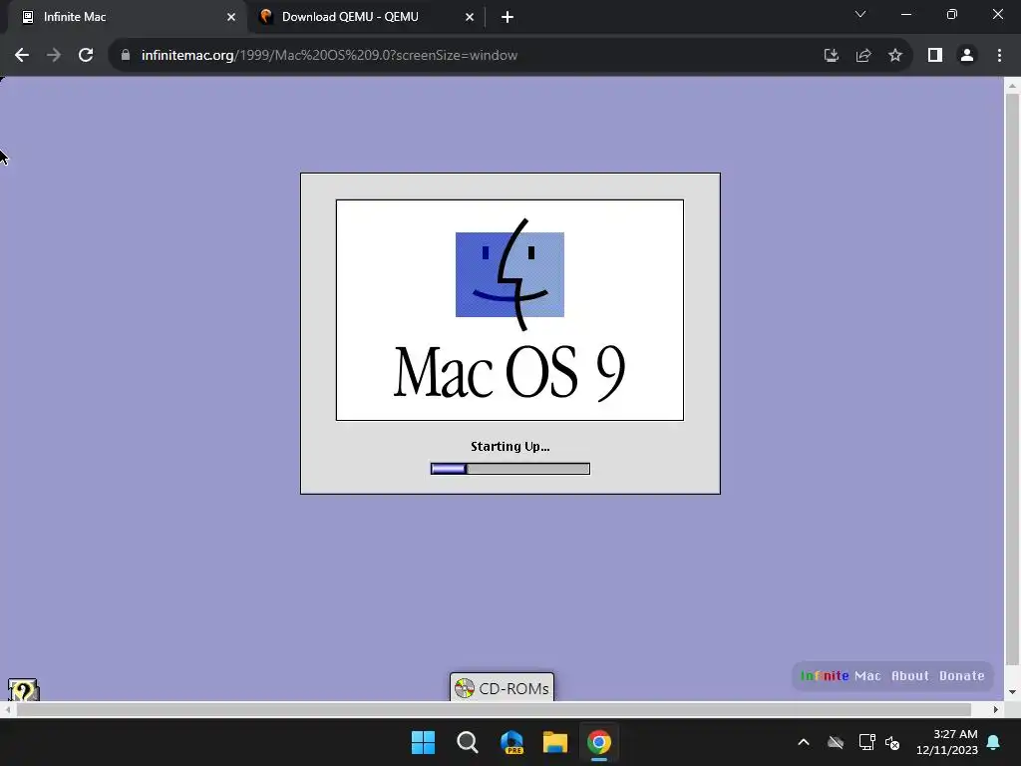
Task: Close the Download QEMU tab
Action: coord(470,17)
